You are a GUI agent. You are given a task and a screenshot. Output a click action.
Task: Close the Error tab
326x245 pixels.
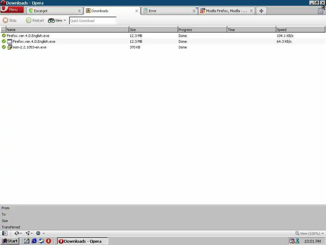point(194,11)
